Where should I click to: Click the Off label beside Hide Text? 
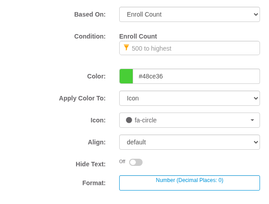click(122, 161)
